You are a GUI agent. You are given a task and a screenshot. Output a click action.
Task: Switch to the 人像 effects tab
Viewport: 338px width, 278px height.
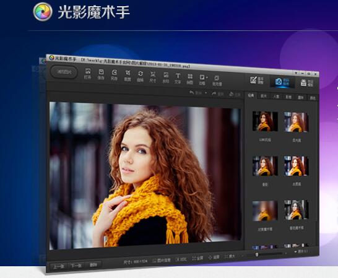click(276, 97)
